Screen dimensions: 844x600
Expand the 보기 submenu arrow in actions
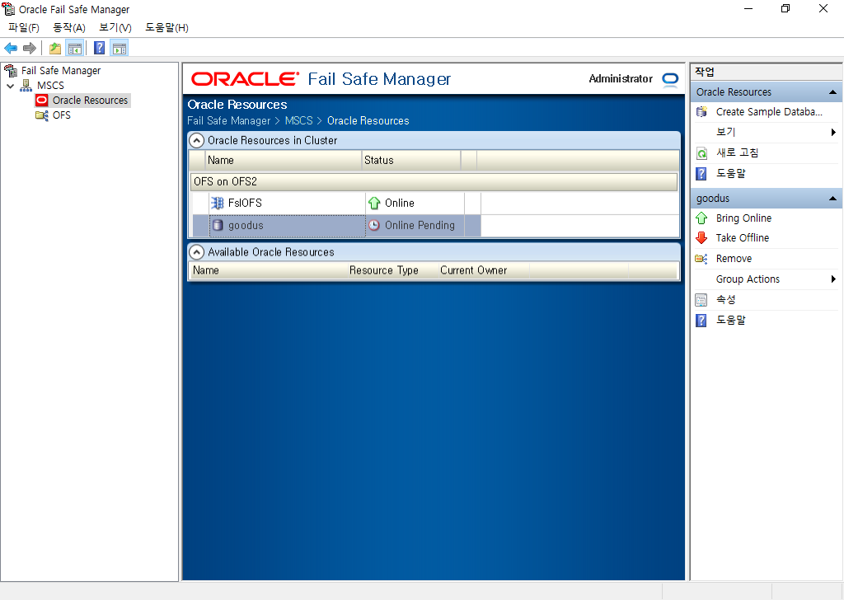[x=833, y=133]
